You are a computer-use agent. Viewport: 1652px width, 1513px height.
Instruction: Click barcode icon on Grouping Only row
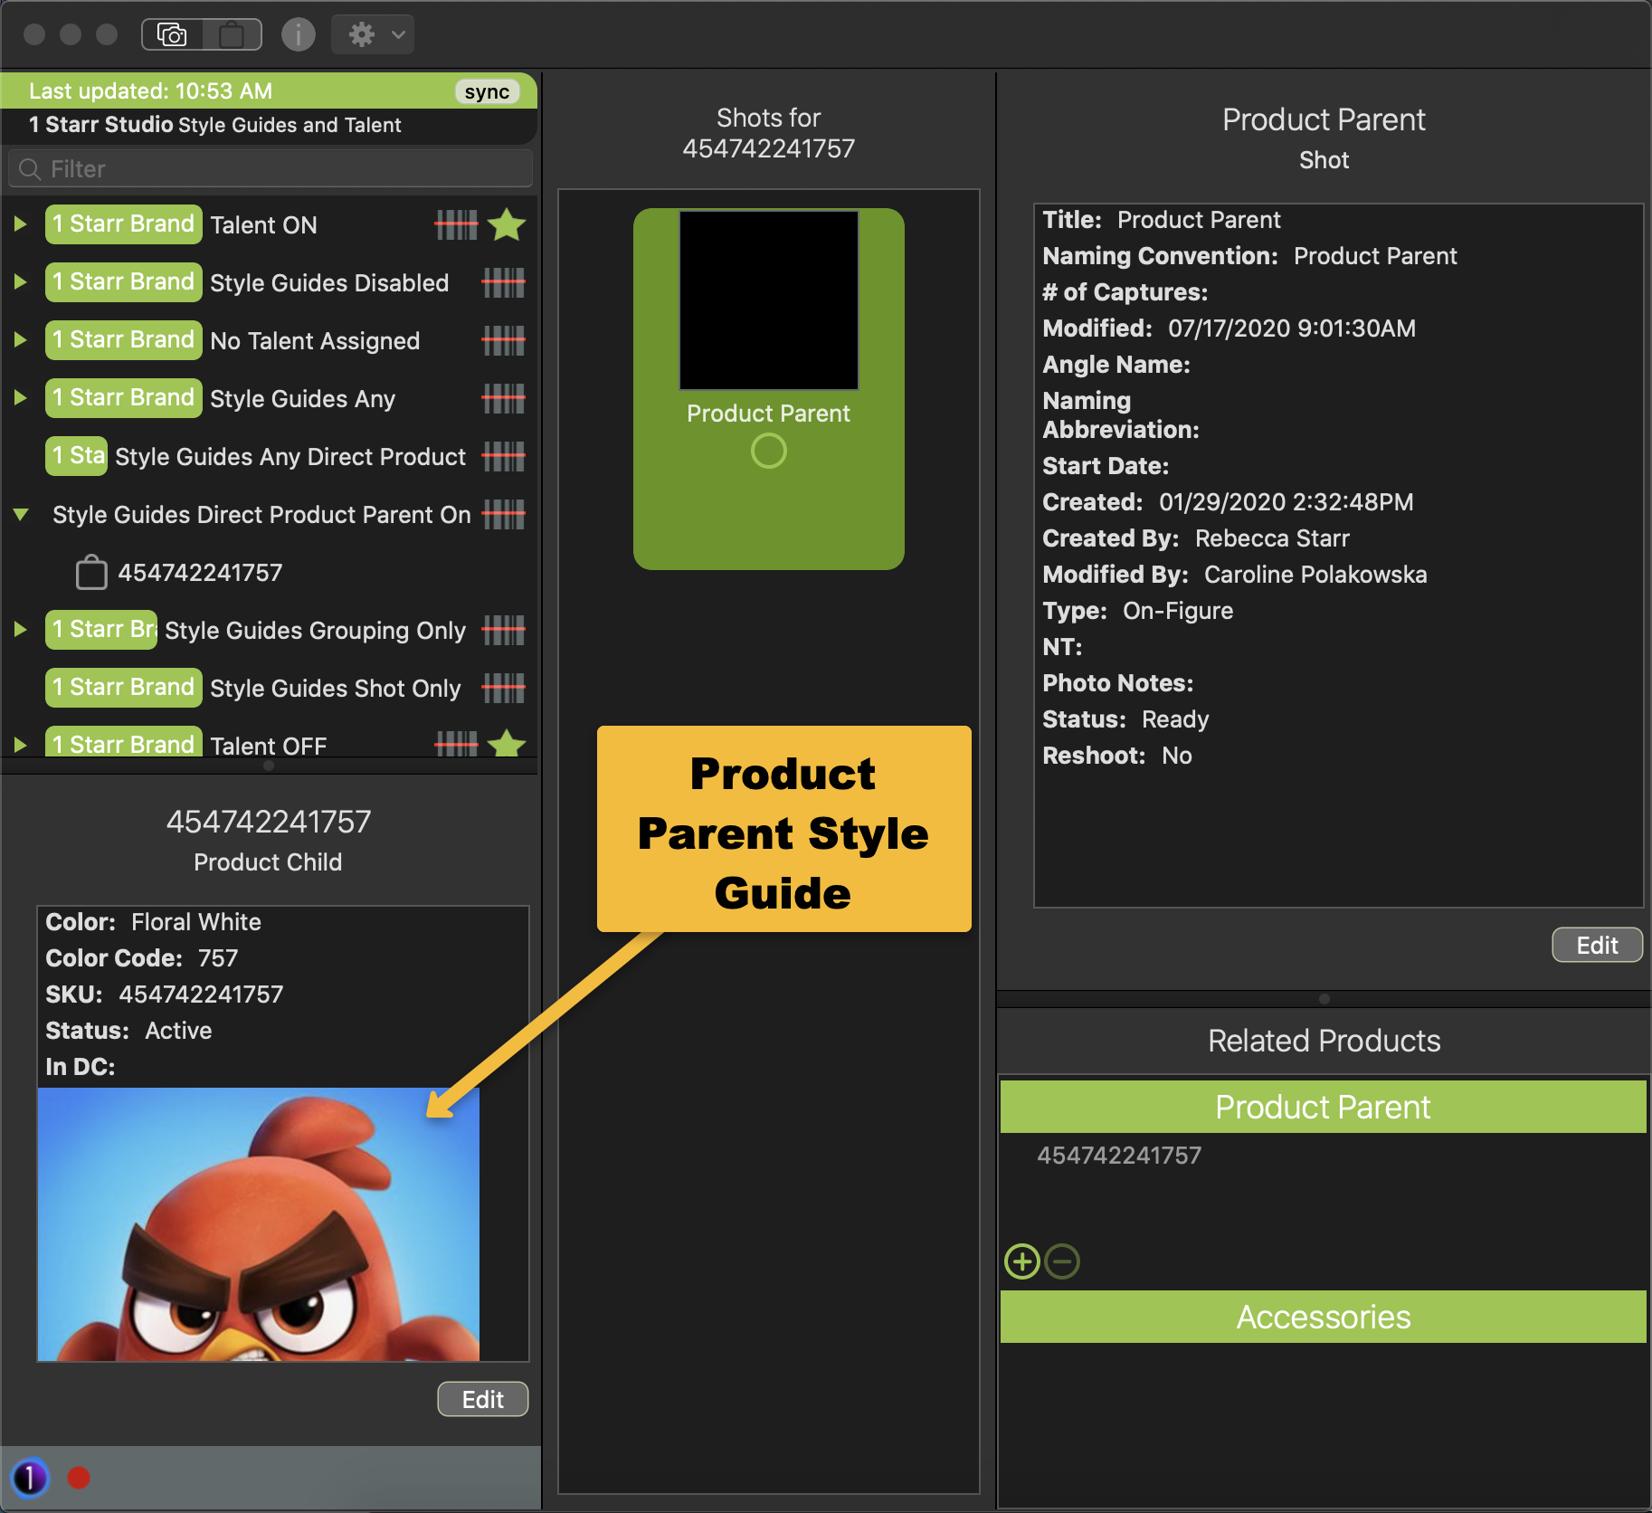point(503,630)
